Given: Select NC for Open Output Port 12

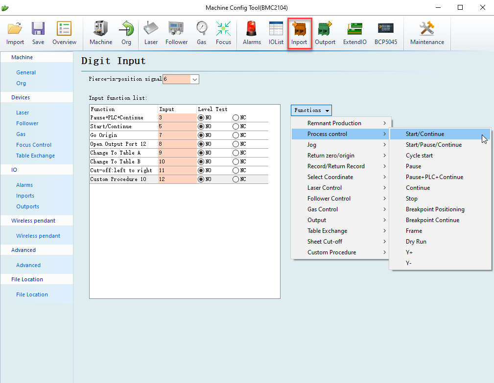Looking at the screenshot, I should [x=235, y=144].
